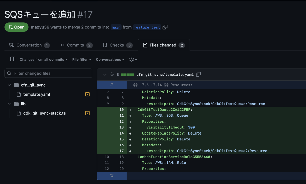306x184 pixels.
Task: Click the magnifier in the filter files box
Action: coord(9,73)
